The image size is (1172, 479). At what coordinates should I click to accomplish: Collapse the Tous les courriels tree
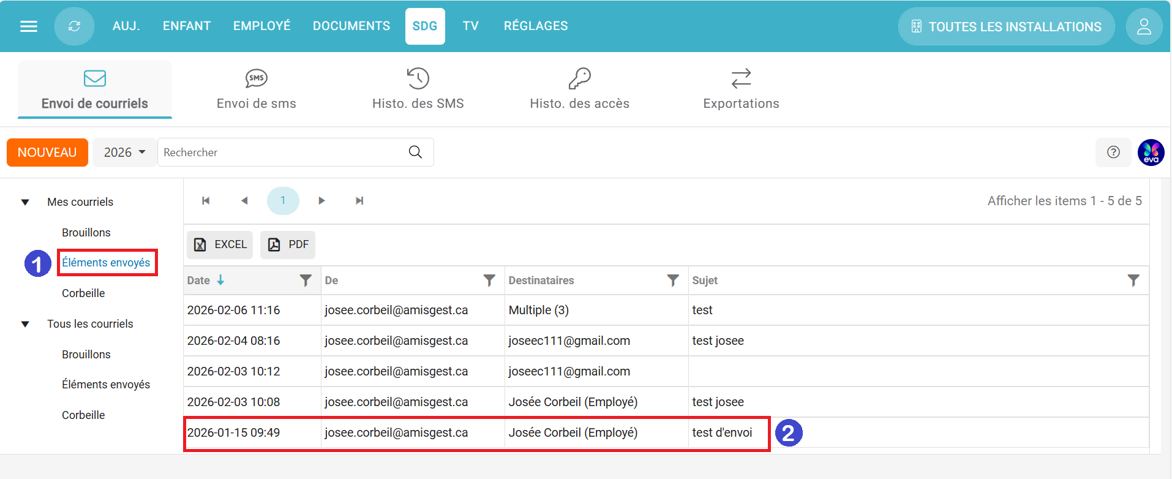[25, 324]
